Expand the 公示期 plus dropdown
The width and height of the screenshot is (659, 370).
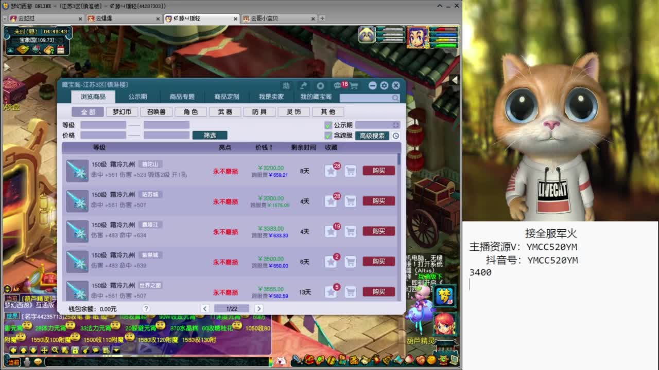point(395,125)
